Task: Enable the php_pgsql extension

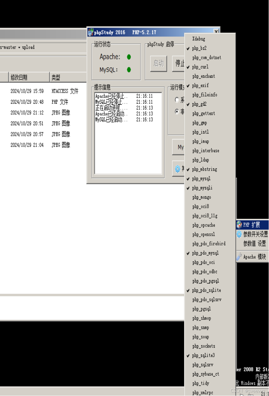Action: (210, 309)
